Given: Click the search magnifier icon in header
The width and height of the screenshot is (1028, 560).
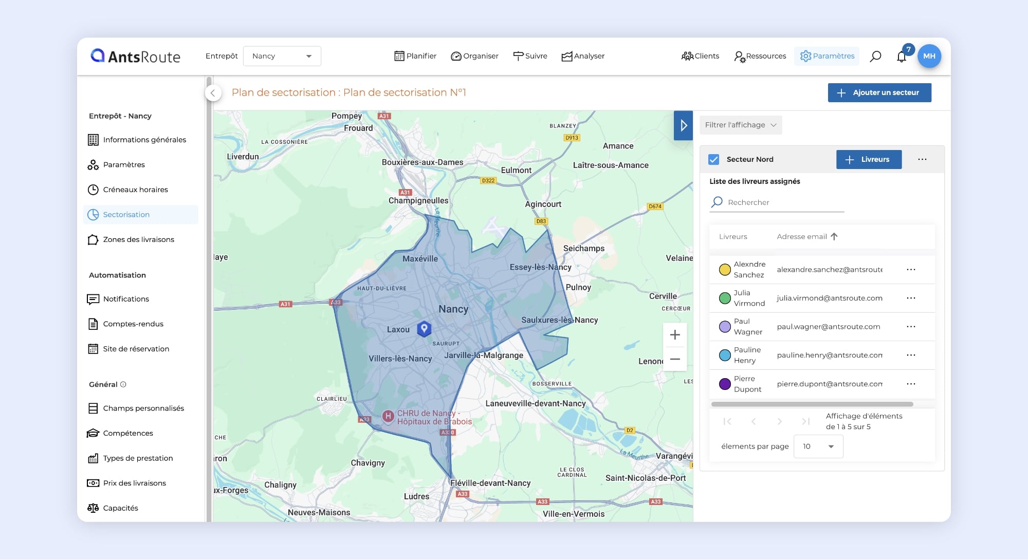Looking at the screenshot, I should click(875, 56).
